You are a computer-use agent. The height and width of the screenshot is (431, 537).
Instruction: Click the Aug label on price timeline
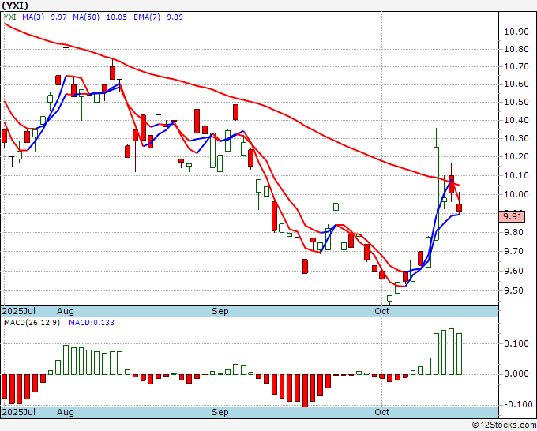66,311
